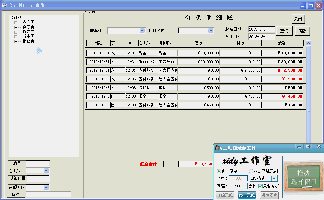Click the 清除 button
This screenshot has height=200, width=324.
(x=302, y=31)
